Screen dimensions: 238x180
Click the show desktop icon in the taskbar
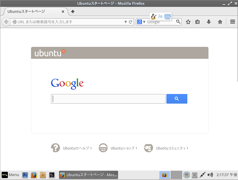(25, 175)
